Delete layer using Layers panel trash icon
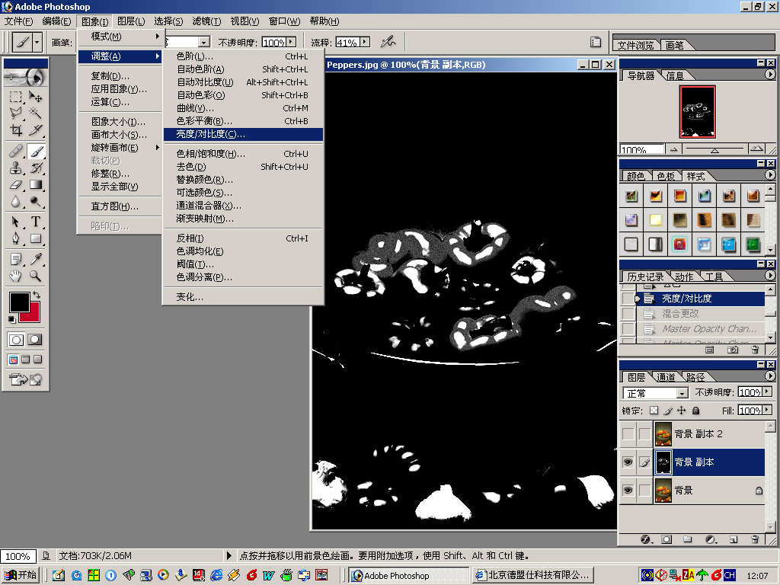 coord(755,539)
